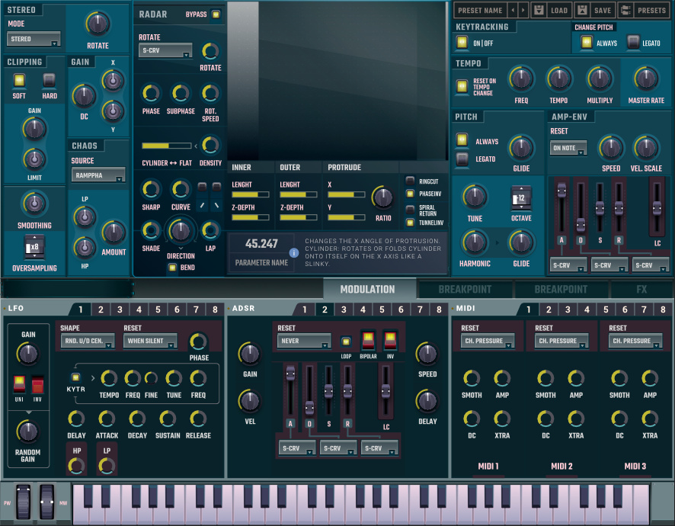Click the Octave stepper value

(x=520, y=198)
